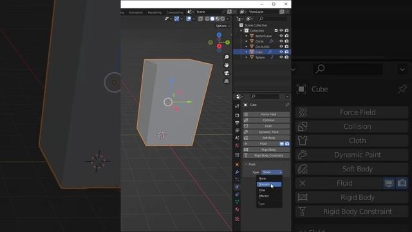Viewport: 412px width, 232px height.
Task: Open the green Object Data tab
Action: point(237,202)
